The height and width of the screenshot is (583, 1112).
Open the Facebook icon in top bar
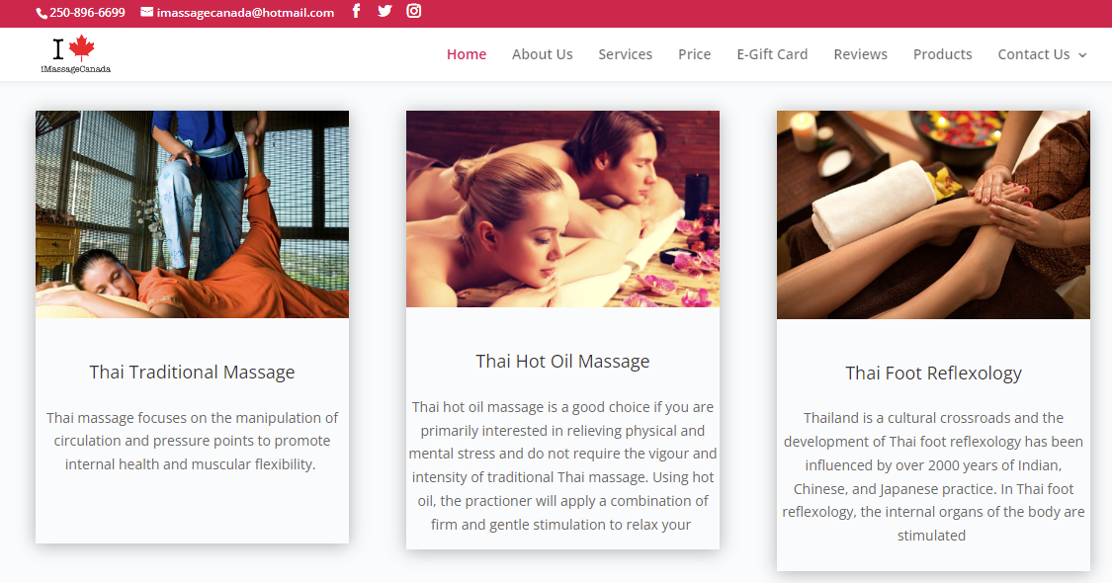[356, 11]
